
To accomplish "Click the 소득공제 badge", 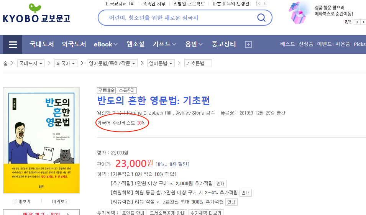I will point(127,90).
